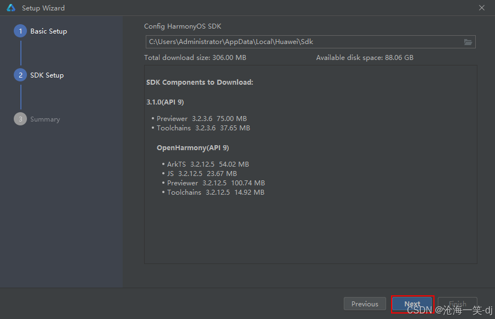Click the 'SDK Components to Download:' heading
The image size is (495, 319).
200,82
